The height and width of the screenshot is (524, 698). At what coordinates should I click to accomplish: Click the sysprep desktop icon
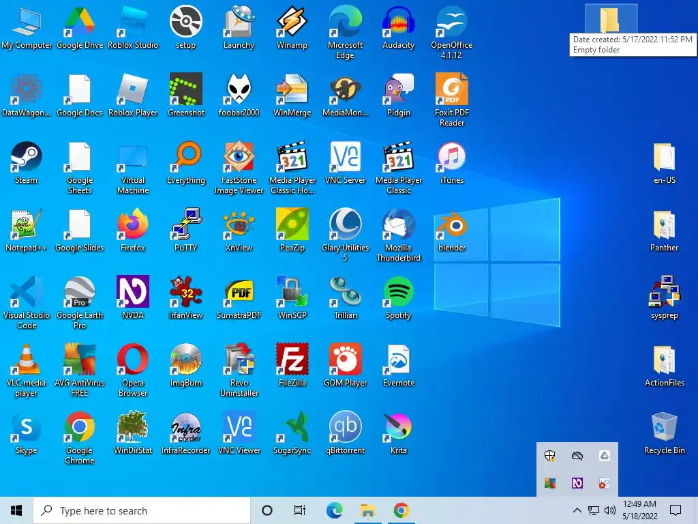pyautogui.click(x=664, y=297)
